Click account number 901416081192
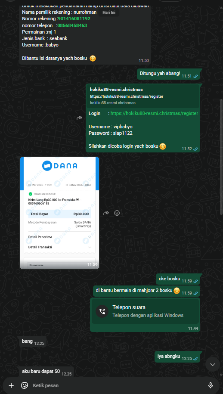 pyautogui.click(x=74, y=19)
